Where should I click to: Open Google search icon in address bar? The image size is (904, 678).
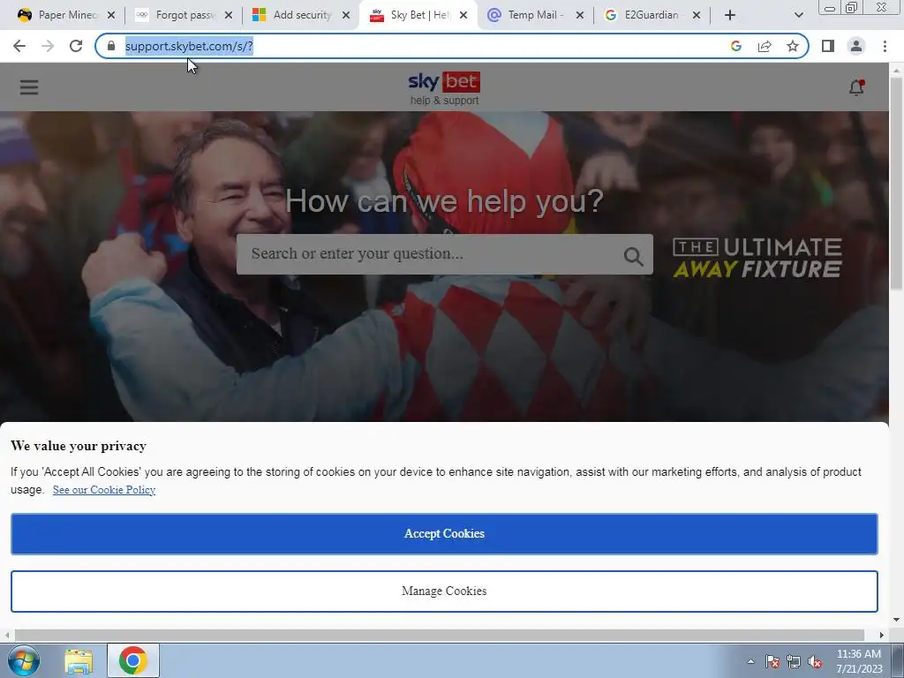735,46
